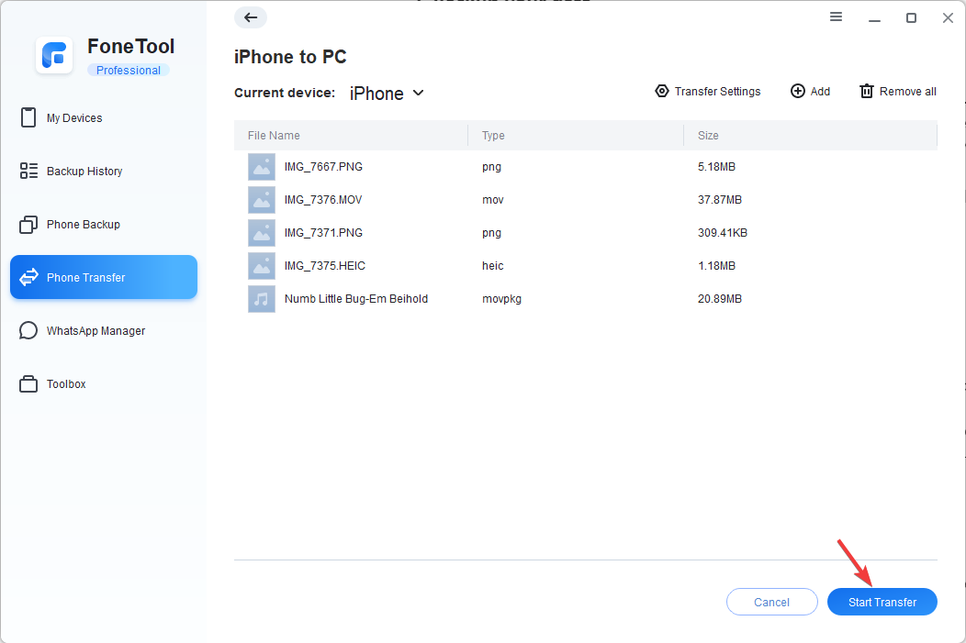Screen dimensions: 966x643
Task: Select the IMG_7667.PNG thumbnail
Action: [262, 167]
